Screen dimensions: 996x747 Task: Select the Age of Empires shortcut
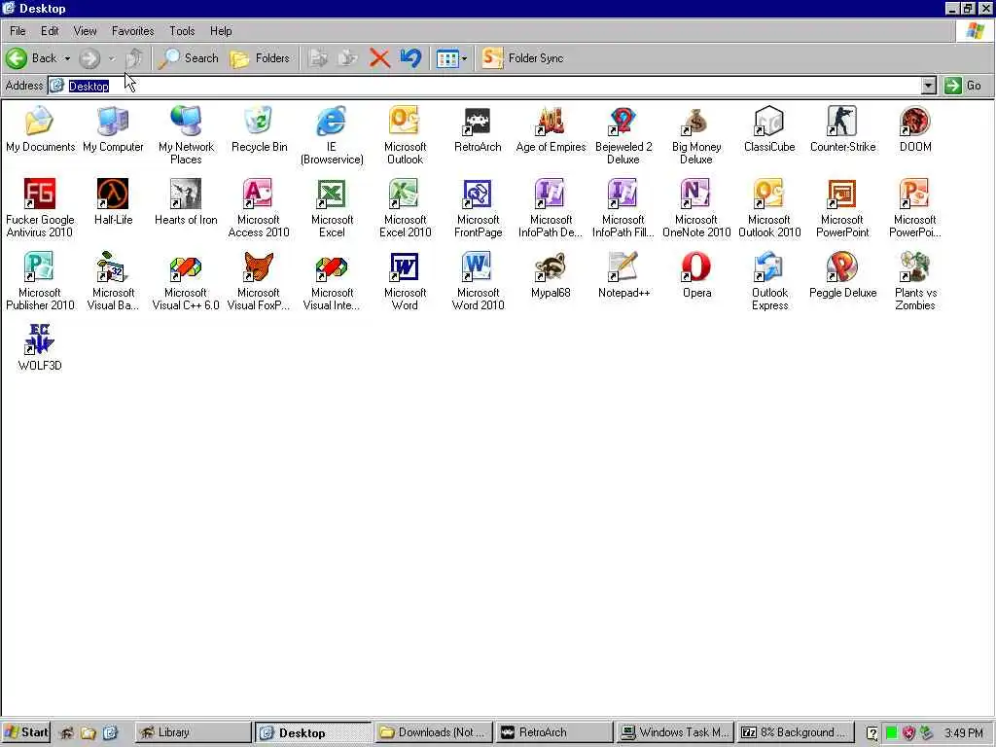coord(551,129)
